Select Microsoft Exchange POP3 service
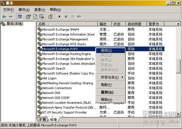 click(60, 49)
